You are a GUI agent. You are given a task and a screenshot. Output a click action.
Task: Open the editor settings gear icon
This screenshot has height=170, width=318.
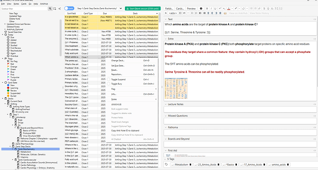(x=201, y=8)
